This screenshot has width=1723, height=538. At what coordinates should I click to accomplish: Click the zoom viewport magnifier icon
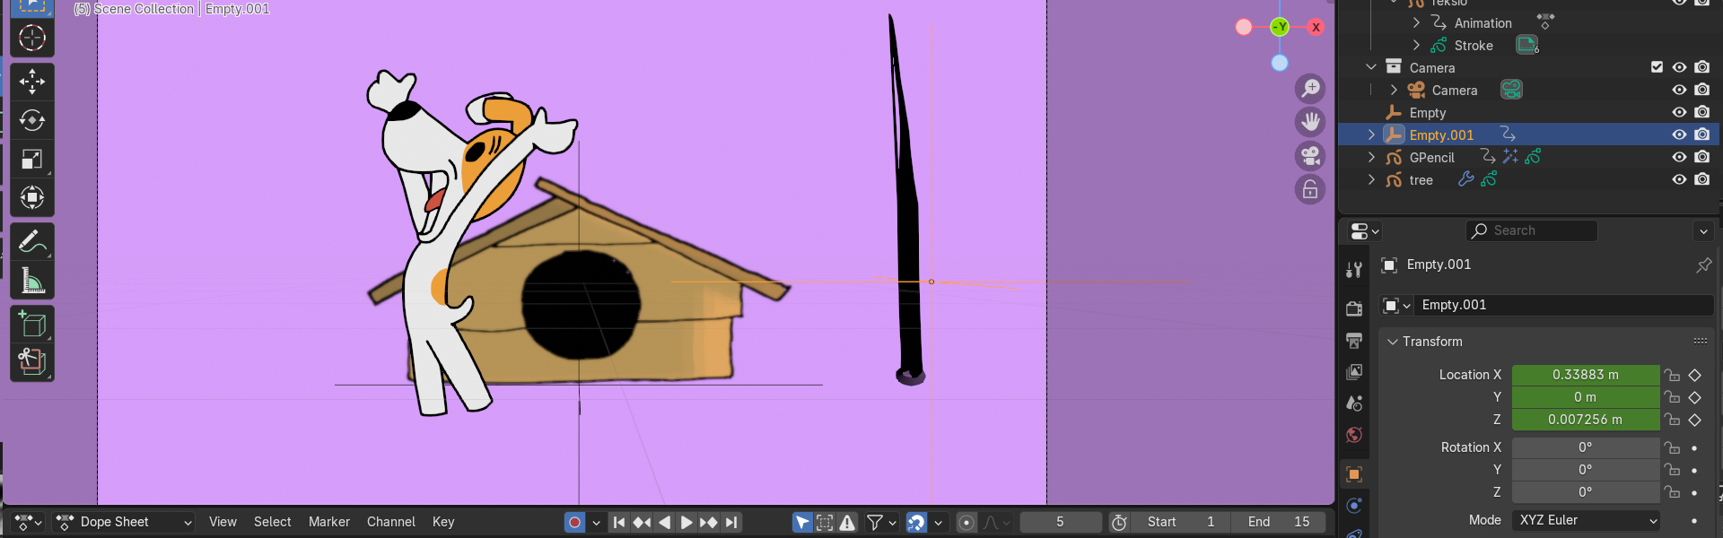pyautogui.click(x=1310, y=88)
